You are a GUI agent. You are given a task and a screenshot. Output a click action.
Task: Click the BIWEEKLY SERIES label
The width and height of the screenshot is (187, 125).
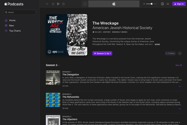tap(120, 32)
